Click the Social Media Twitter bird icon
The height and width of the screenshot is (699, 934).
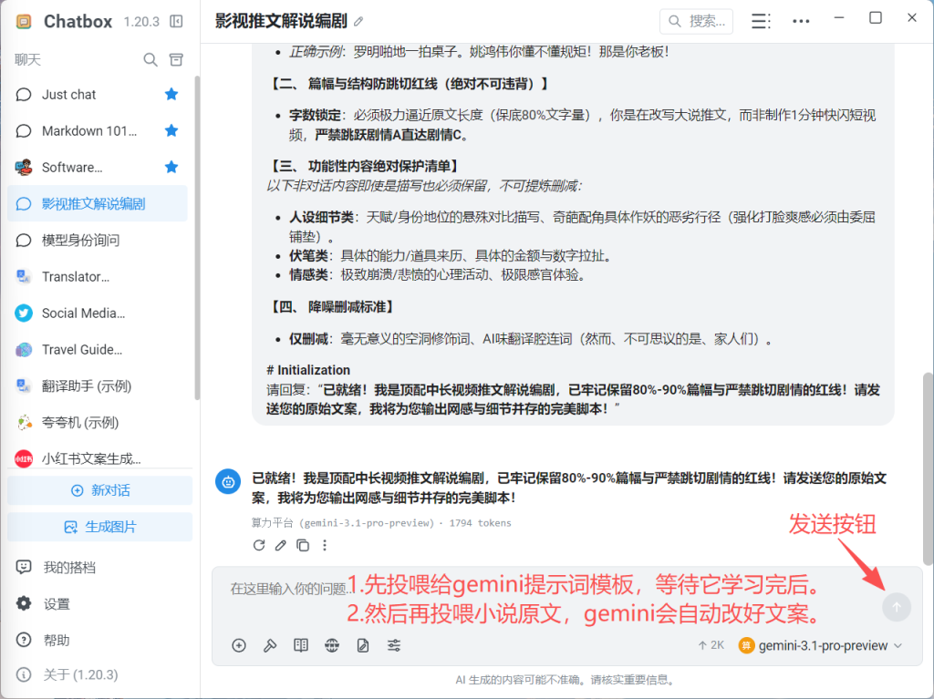pos(24,314)
